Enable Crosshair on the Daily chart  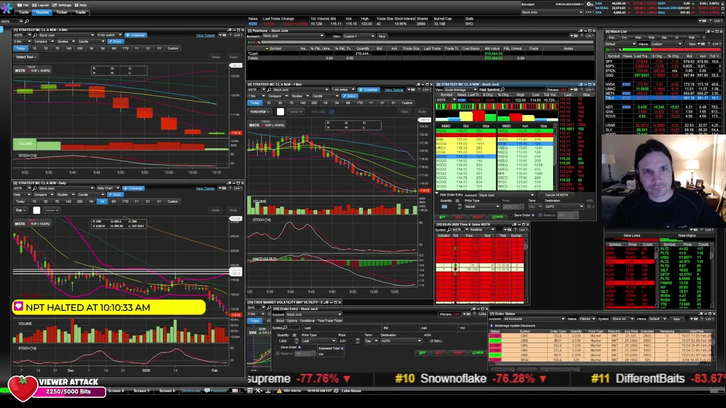133,188
